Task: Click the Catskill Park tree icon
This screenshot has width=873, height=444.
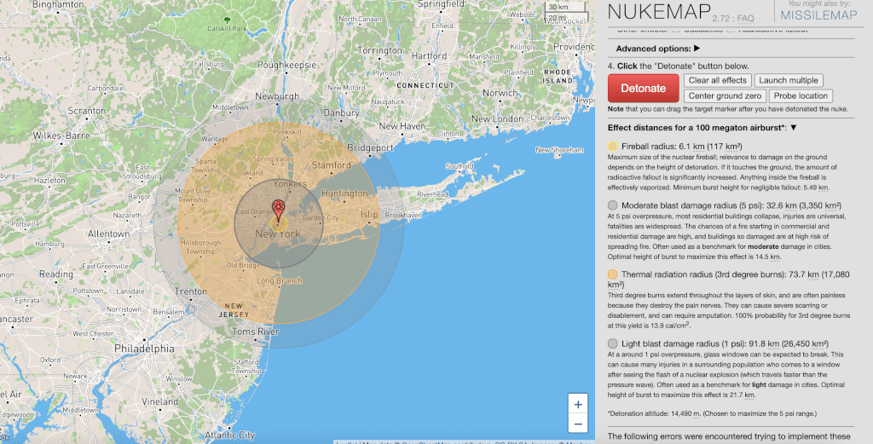Action: tap(227, 19)
